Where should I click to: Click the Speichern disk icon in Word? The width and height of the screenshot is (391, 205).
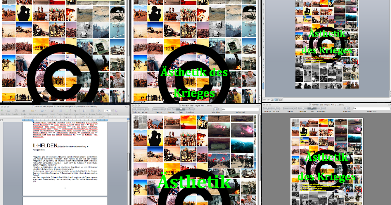[16, 111]
